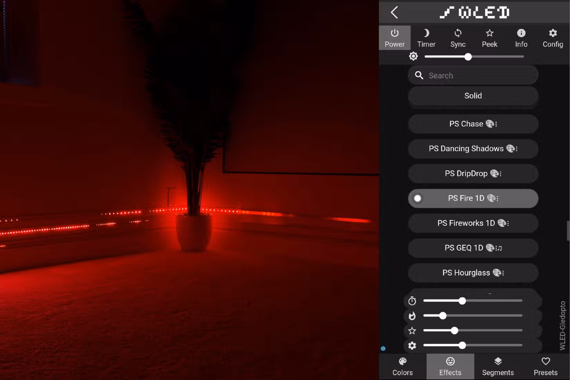This screenshot has width=570, height=380.
Task: Switch to the Presets tab
Action: tap(545, 367)
